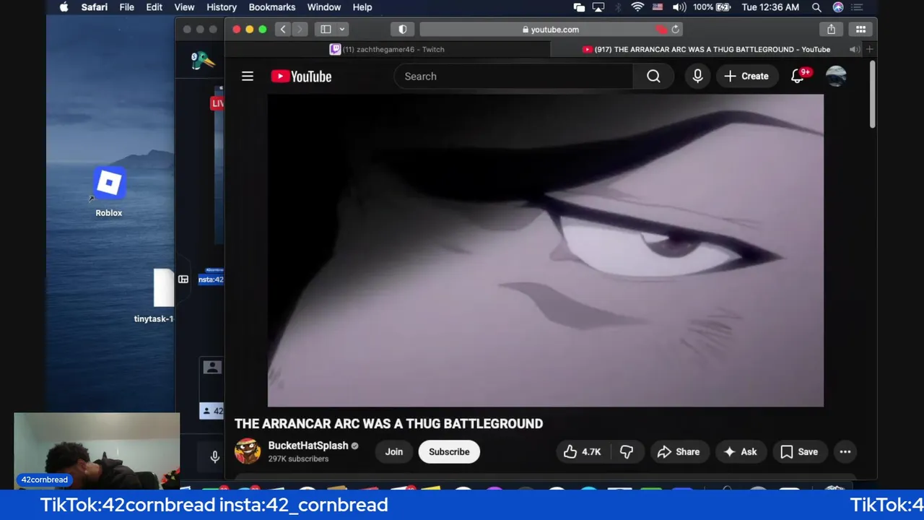Click the youtube.com address bar
The image size is (924, 520).
[x=551, y=30]
